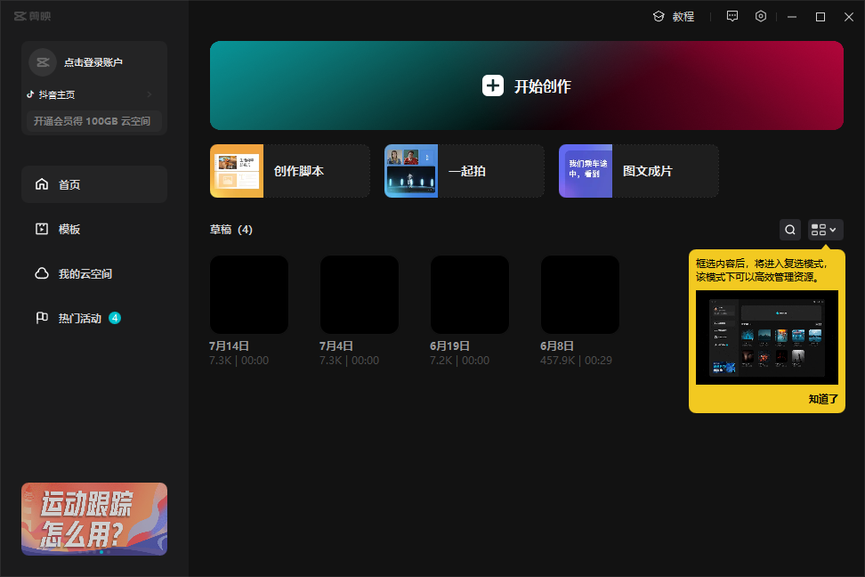The height and width of the screenshot is (577, 865).
Task: Click the 7.2K | 00:00 draft info
Action: pos(459,361)
